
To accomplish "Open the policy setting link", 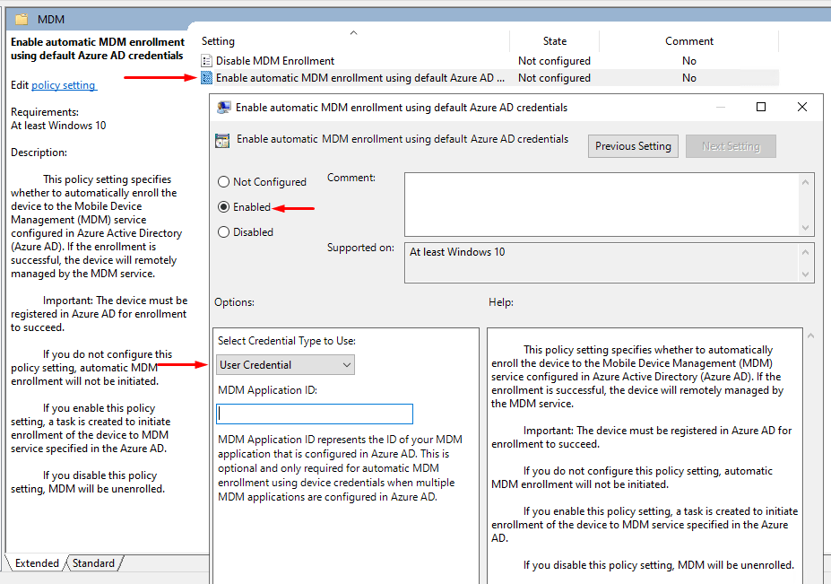I will click(64, 85).
